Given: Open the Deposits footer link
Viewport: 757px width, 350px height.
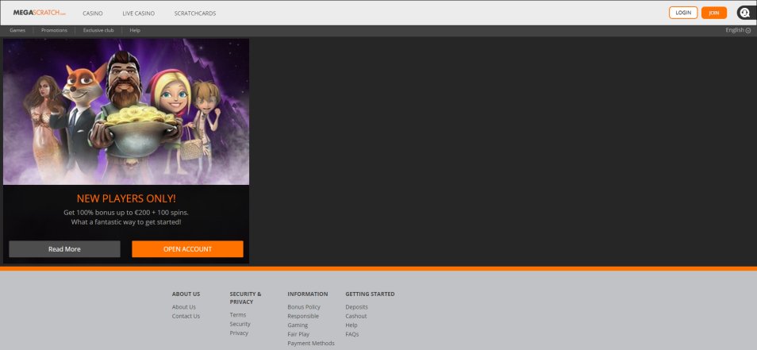Looking at the screenshot, I should click(356, 307).
